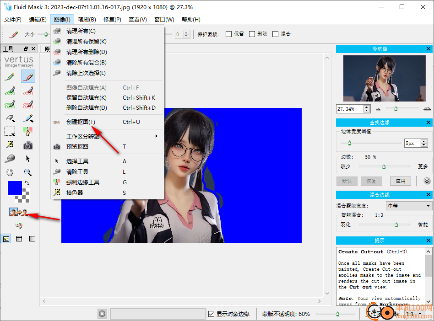The height and width of the screenshot is (321, 434).
Task: Enable the 混合 protect mask checkbox
Action: pos(275,34)
